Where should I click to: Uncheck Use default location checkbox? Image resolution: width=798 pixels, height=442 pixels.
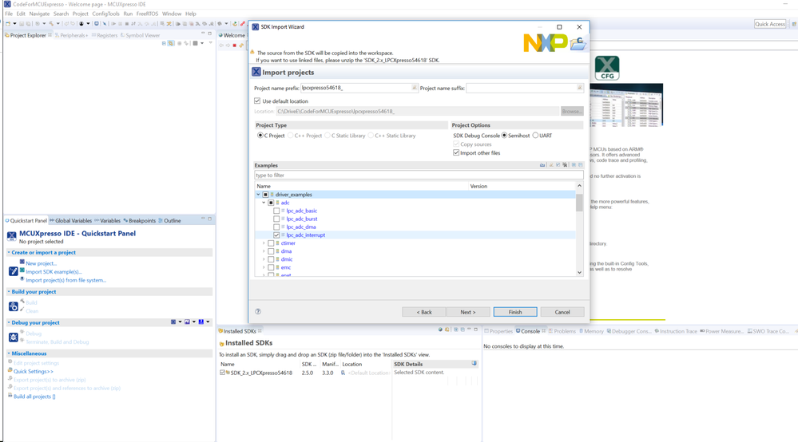(257, 101)
